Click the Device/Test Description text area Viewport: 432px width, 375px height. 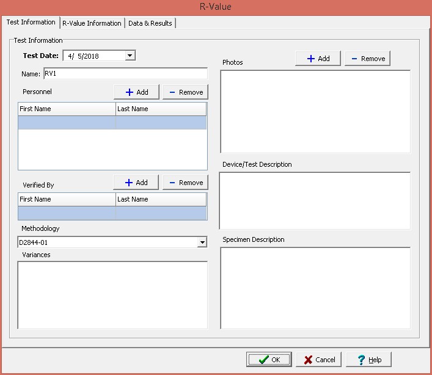tap(315, 200)
